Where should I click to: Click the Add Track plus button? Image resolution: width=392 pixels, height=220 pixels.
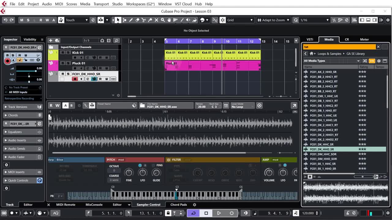[51, 40]
